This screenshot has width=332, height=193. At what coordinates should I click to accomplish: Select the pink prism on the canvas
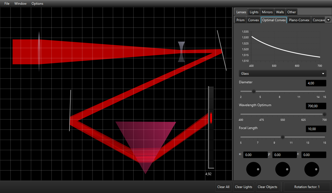point(145,143)
